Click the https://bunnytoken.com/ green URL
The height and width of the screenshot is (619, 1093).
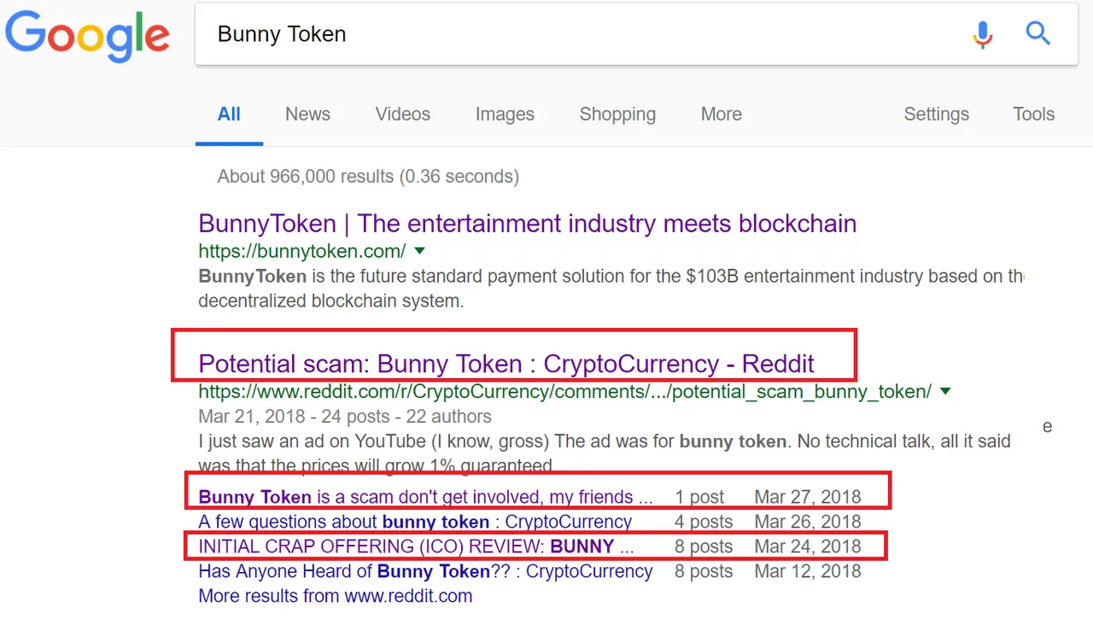302,251
